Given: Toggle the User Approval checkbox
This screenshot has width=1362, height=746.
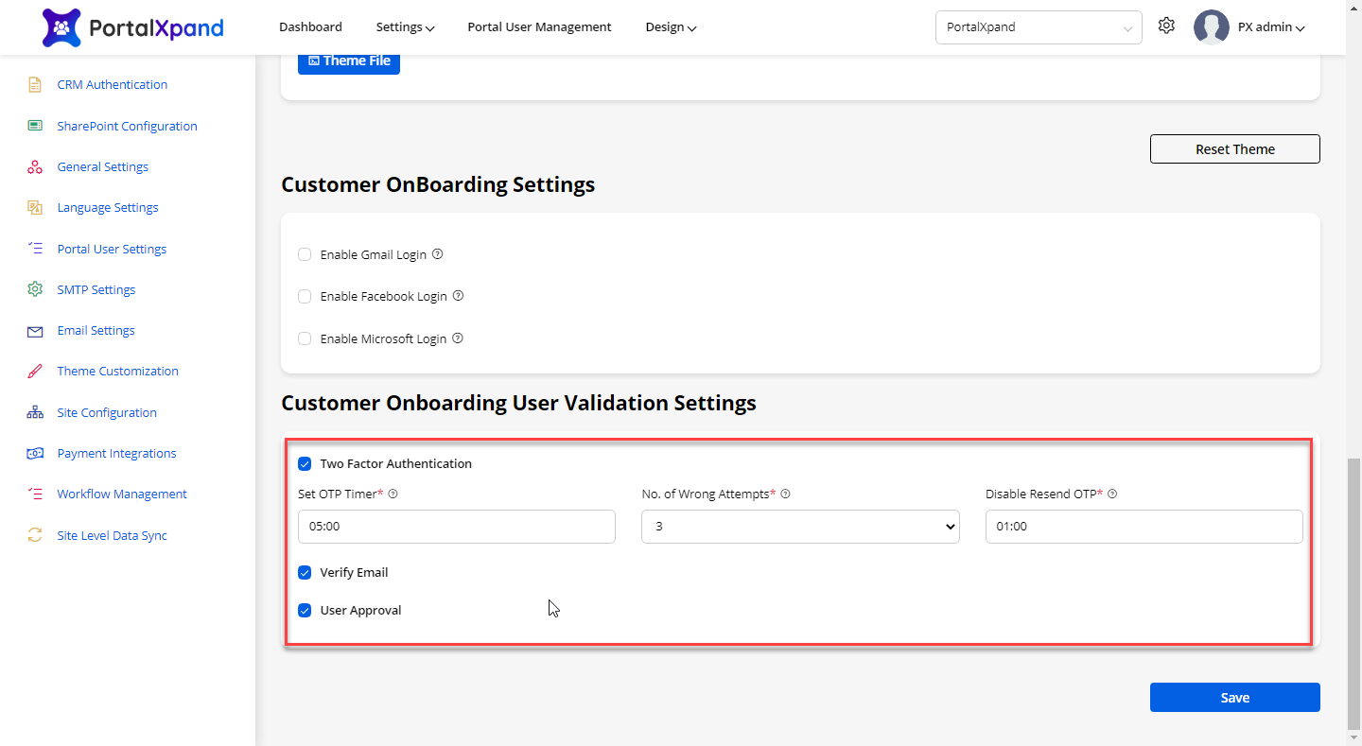Looking at the screenshot, I should [305, 610].
